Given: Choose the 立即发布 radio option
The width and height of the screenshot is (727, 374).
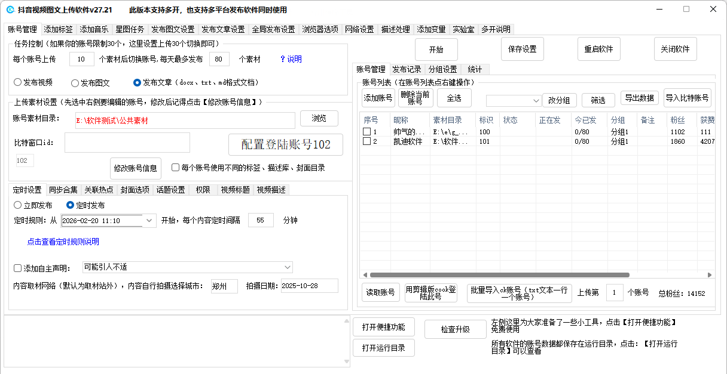Looking at the screenshot, I should tap(18, 205).
